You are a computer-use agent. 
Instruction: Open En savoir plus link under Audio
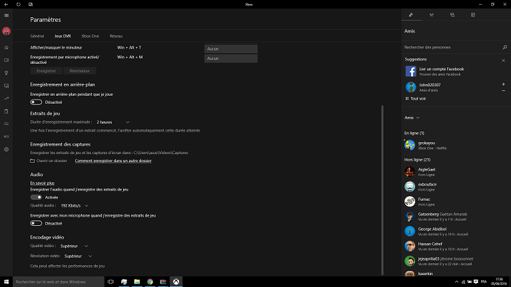[43, 183]
